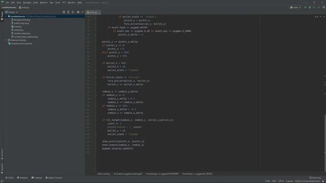
Task: Click the cursor line:column position indicator
Action: point(267,181)
